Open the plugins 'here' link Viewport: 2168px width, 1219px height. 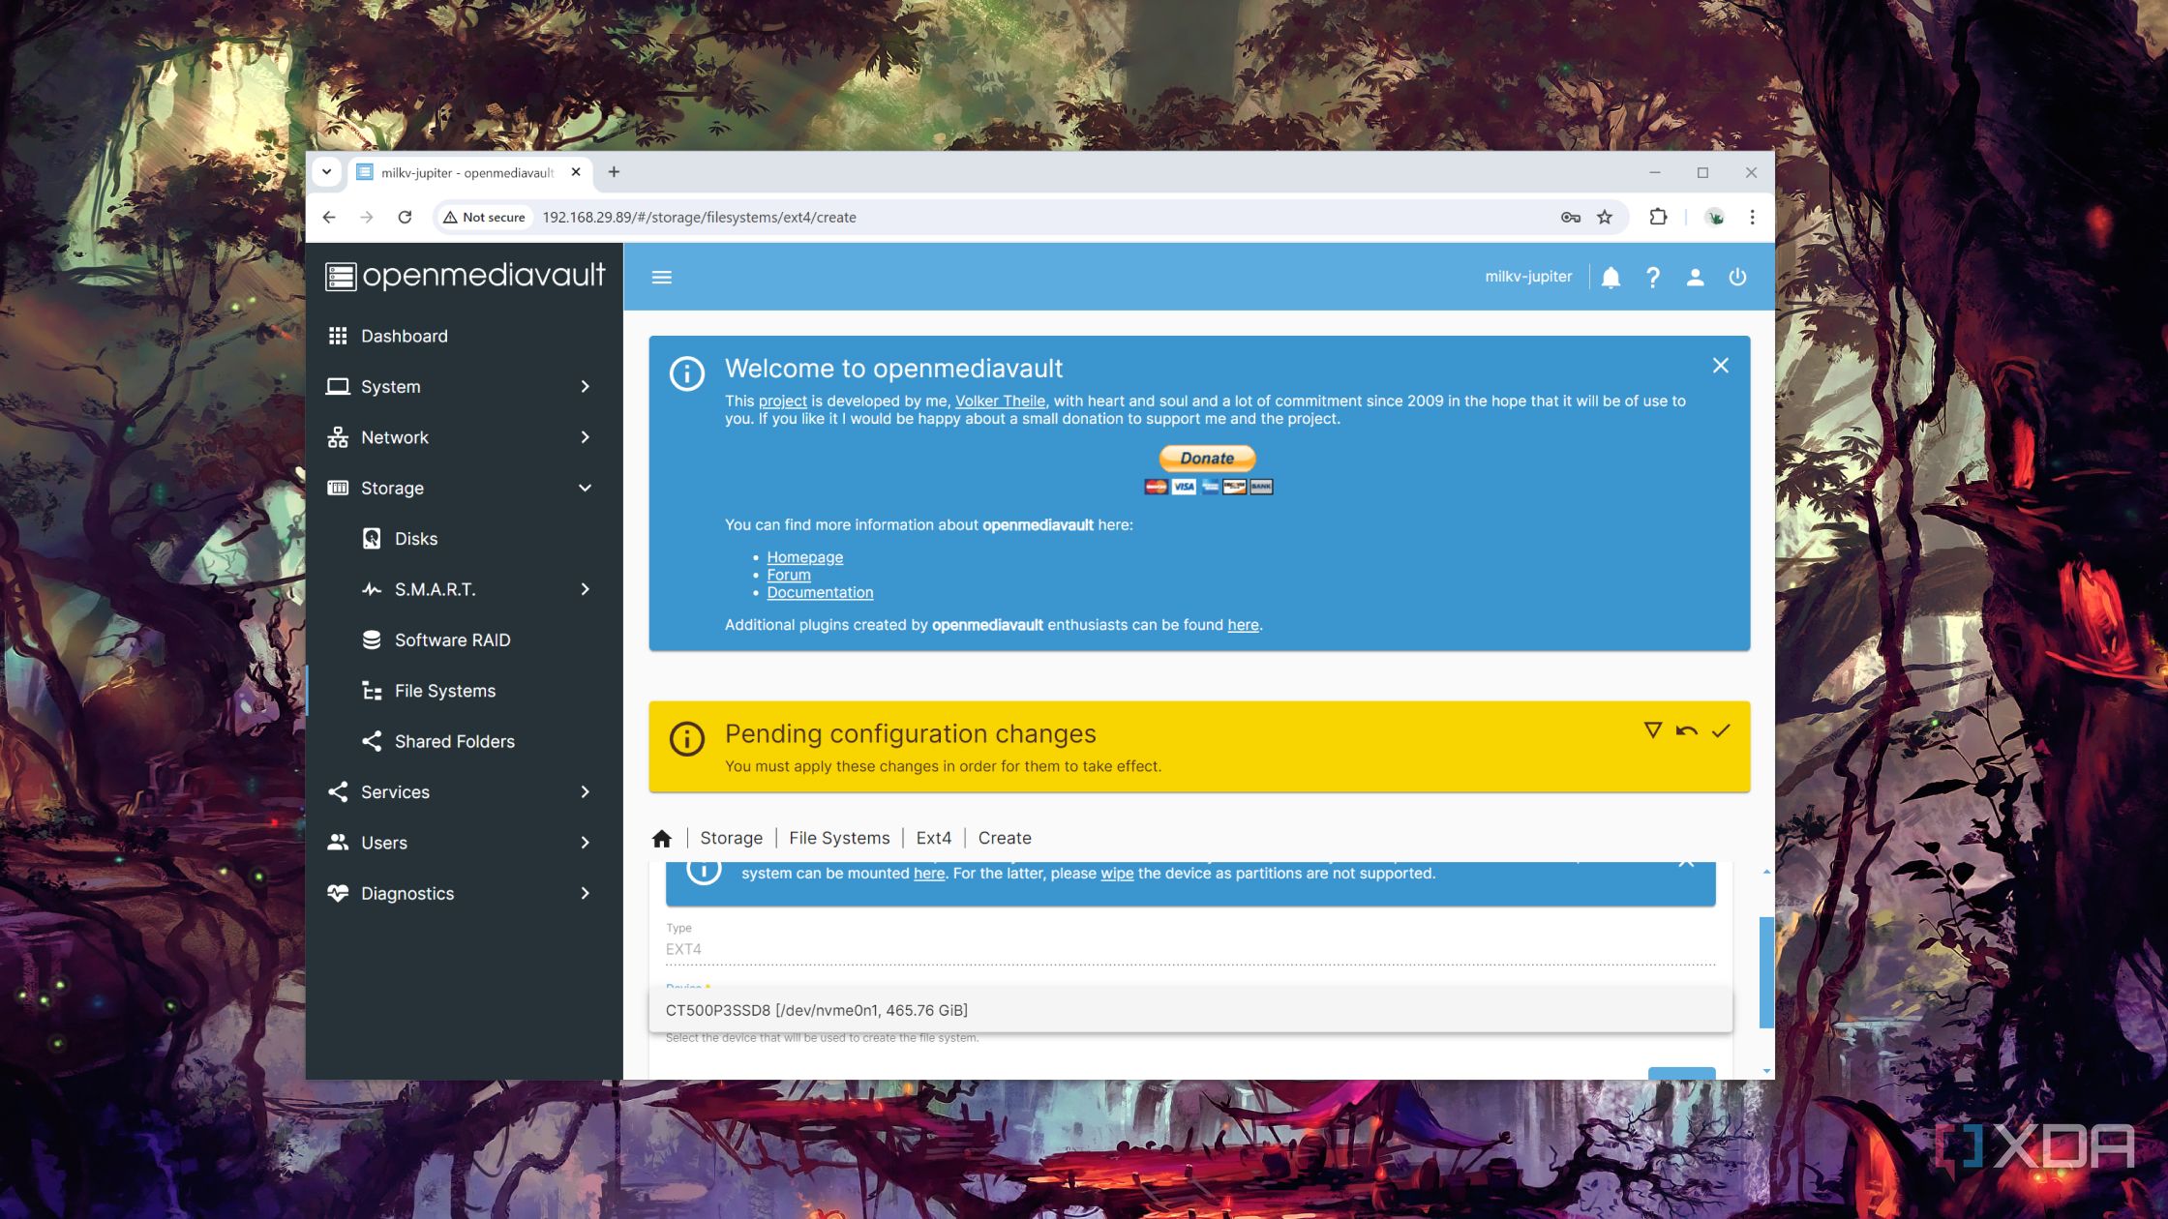click(1243, 625)
